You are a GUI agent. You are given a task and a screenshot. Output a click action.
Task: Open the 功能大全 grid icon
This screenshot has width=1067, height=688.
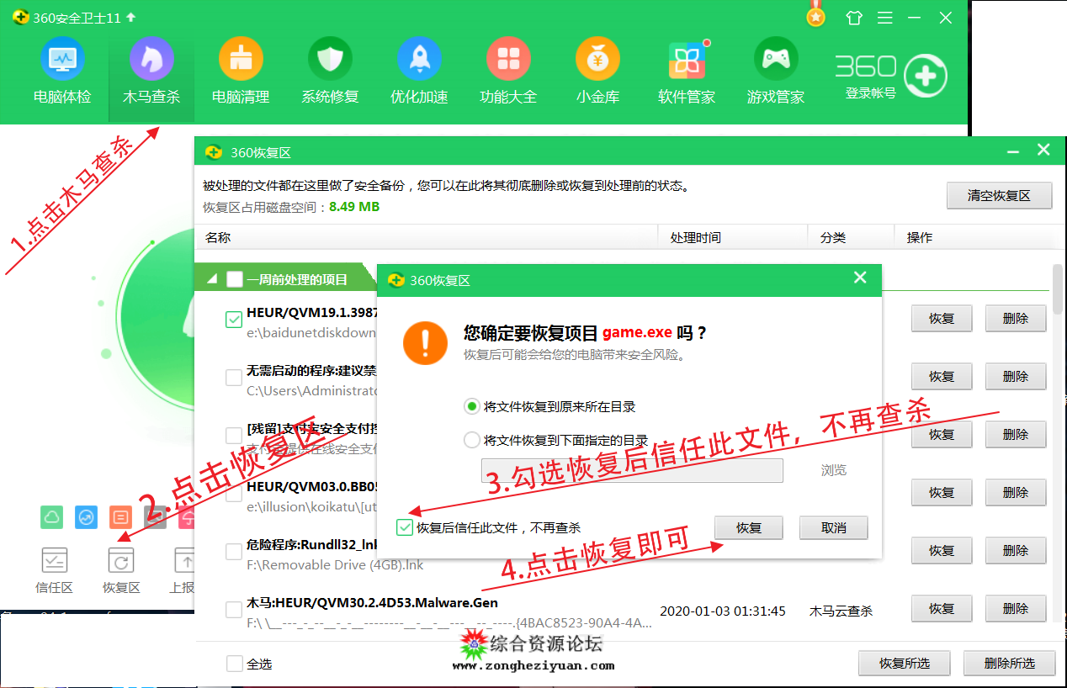pos(508,59)
